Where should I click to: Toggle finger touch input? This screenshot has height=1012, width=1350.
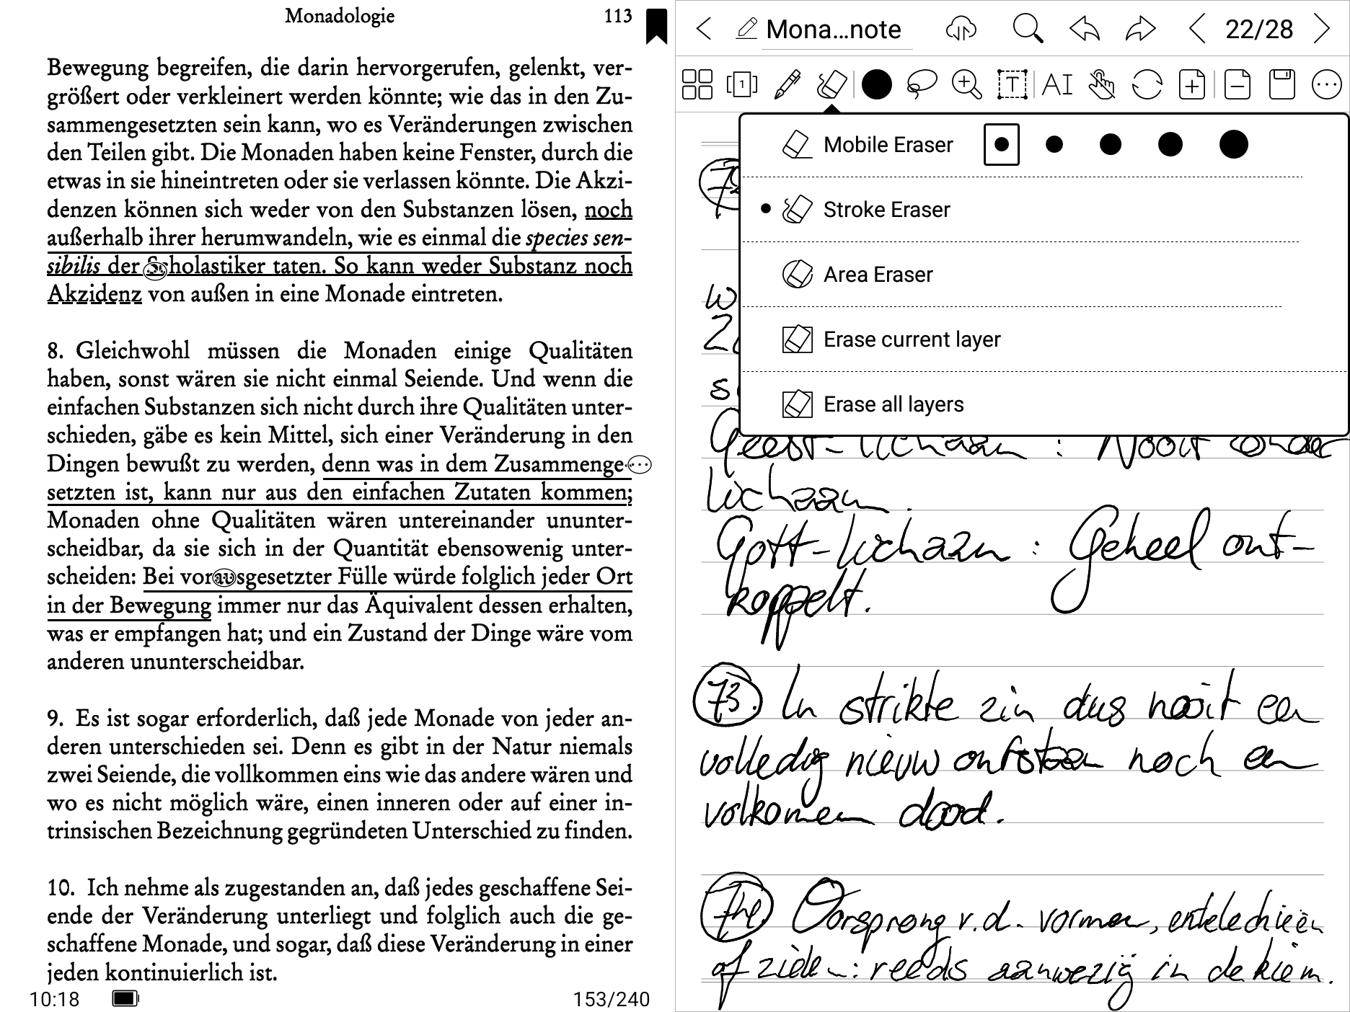click(x=1102, y=84)
